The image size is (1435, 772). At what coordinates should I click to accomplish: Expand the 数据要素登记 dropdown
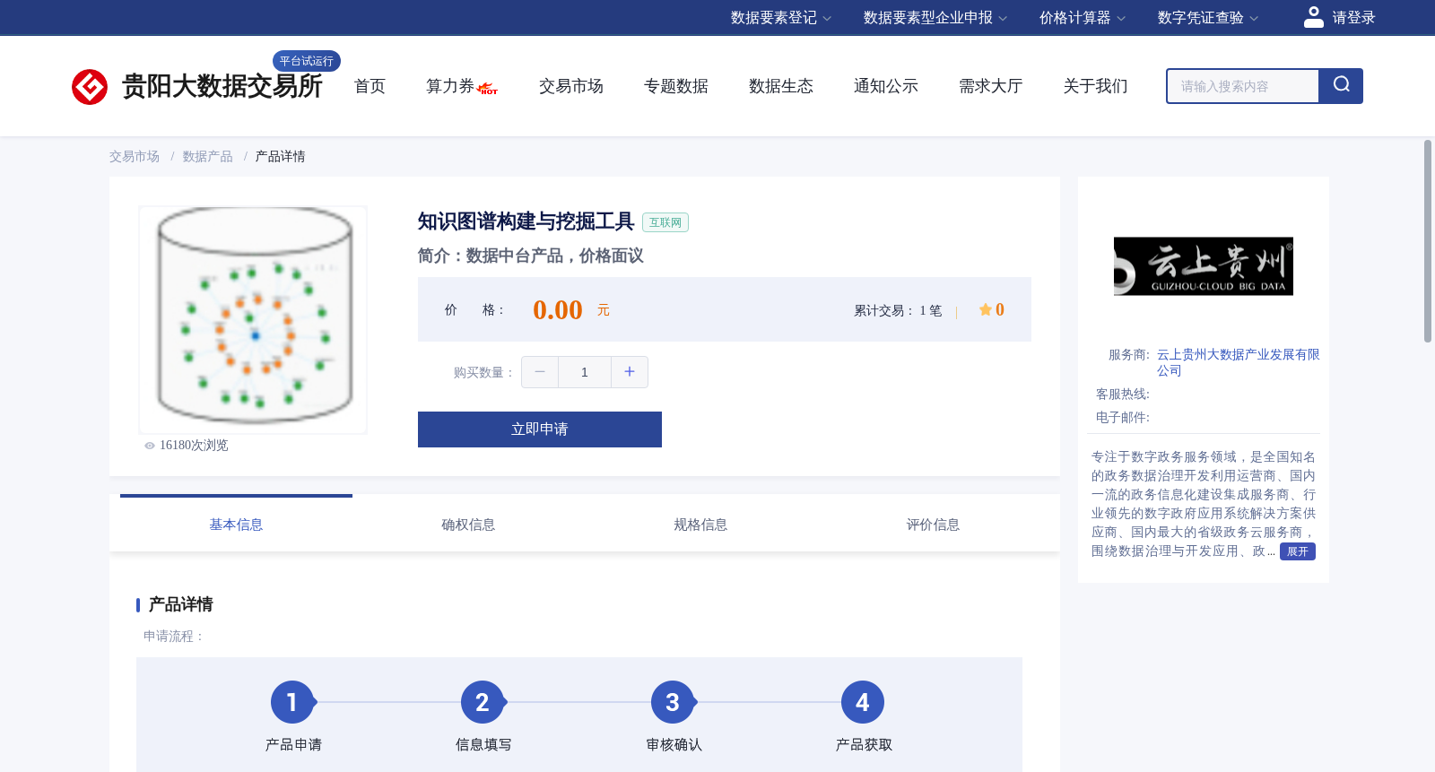[x=781, y=18]
